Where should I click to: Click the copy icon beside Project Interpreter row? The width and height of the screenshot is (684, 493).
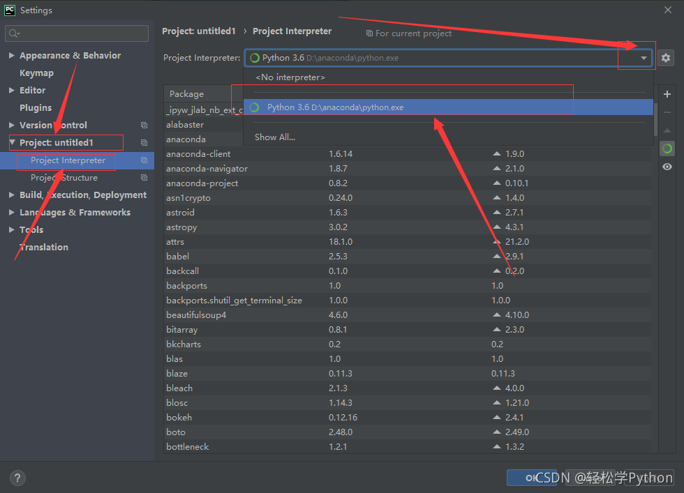(144, 160)
